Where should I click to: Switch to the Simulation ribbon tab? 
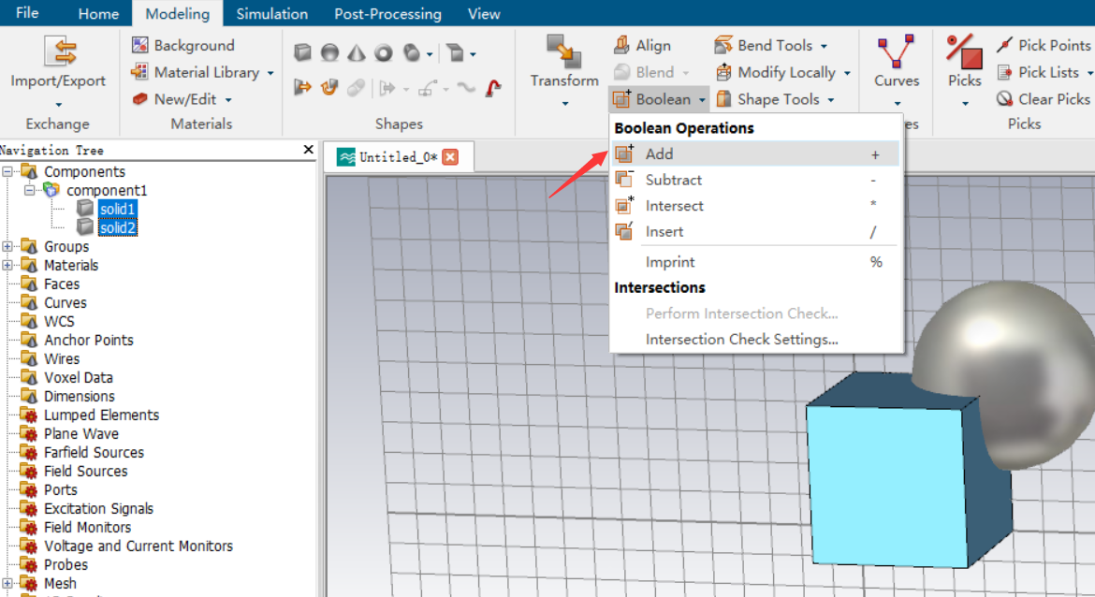pos(271,13)
